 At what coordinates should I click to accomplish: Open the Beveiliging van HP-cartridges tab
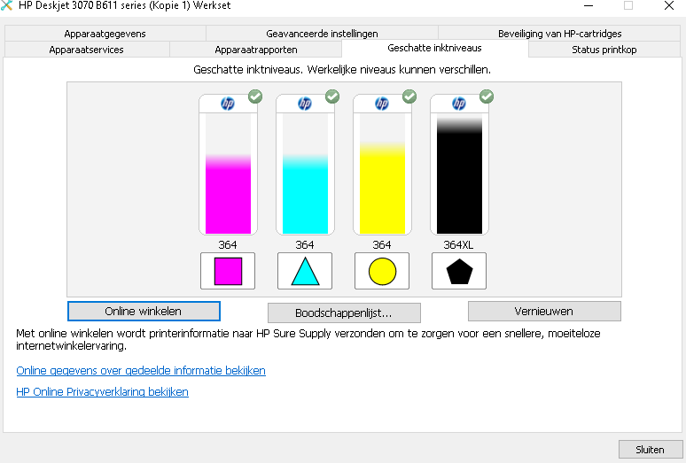coord(559,34)
